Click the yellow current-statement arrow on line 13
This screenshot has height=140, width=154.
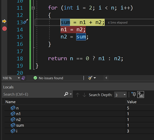click(x=4, y=21)
